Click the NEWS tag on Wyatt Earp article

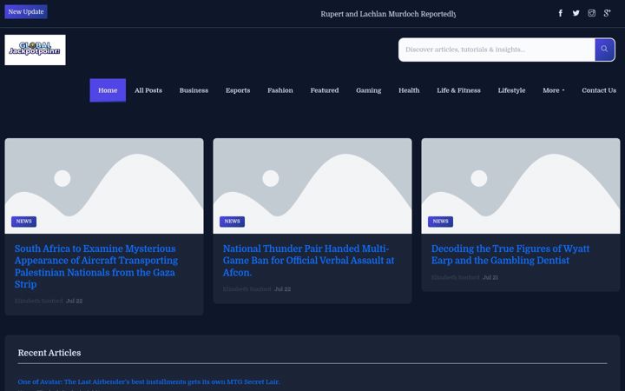pyautogui.click(x=440, y=222)
